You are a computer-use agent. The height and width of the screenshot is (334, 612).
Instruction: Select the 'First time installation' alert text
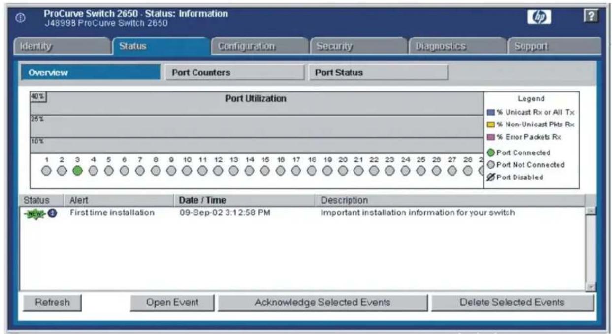[x=112, y=213]
